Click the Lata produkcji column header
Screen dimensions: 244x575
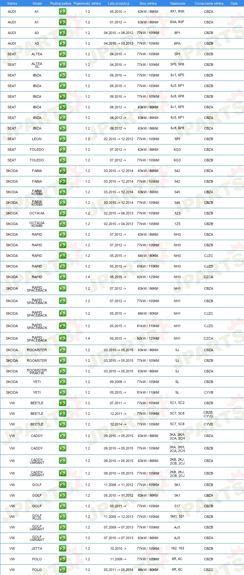point(119,3)
